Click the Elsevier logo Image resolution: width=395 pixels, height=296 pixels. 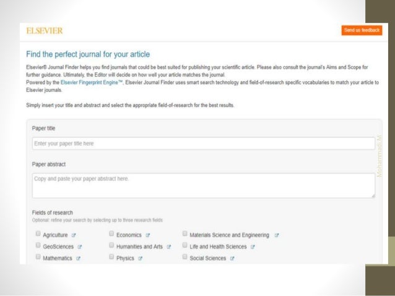(45, 31)
